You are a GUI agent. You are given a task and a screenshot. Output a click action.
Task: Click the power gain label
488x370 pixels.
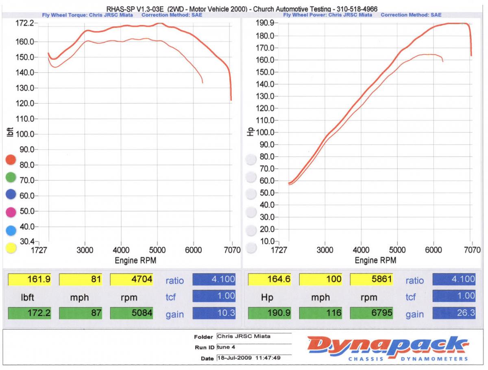pyautogui.click(x=415, y=314)
